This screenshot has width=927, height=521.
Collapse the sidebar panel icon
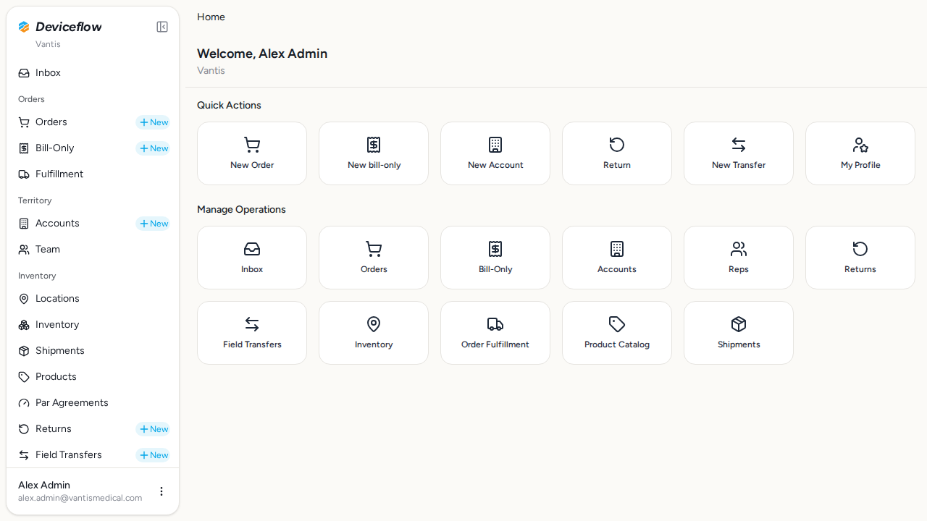click(162, 27)
